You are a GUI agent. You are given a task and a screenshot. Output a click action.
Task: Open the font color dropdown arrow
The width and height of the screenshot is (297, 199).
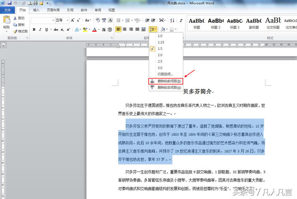[98, 29]
